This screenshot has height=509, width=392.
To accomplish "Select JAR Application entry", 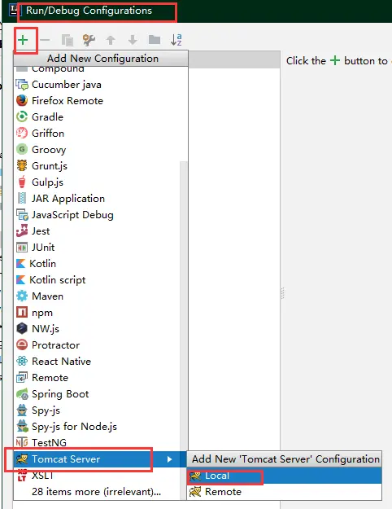I will pos(97,199).
